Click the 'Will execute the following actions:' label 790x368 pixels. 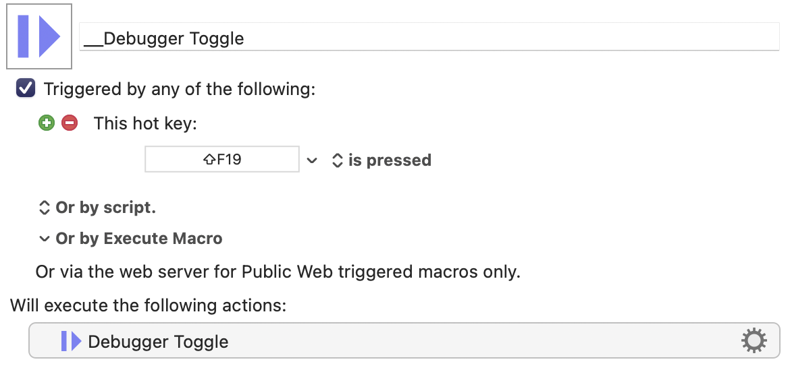(x=148, y=305)
